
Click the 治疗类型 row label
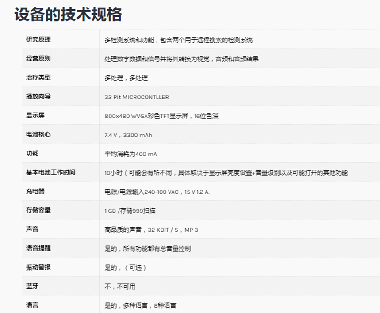point(38,78)
